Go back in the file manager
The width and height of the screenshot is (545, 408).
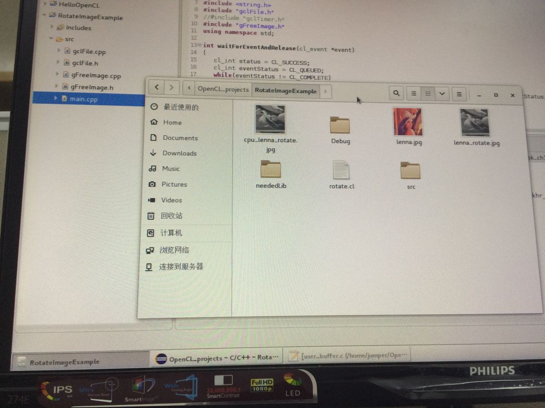coord(156,87)
